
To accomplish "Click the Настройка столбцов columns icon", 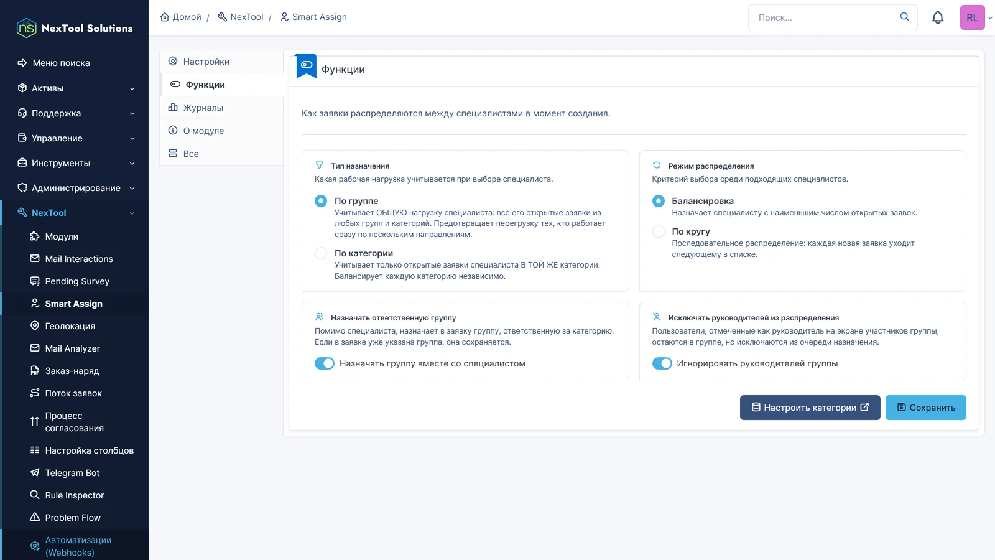I will point(35,450).
